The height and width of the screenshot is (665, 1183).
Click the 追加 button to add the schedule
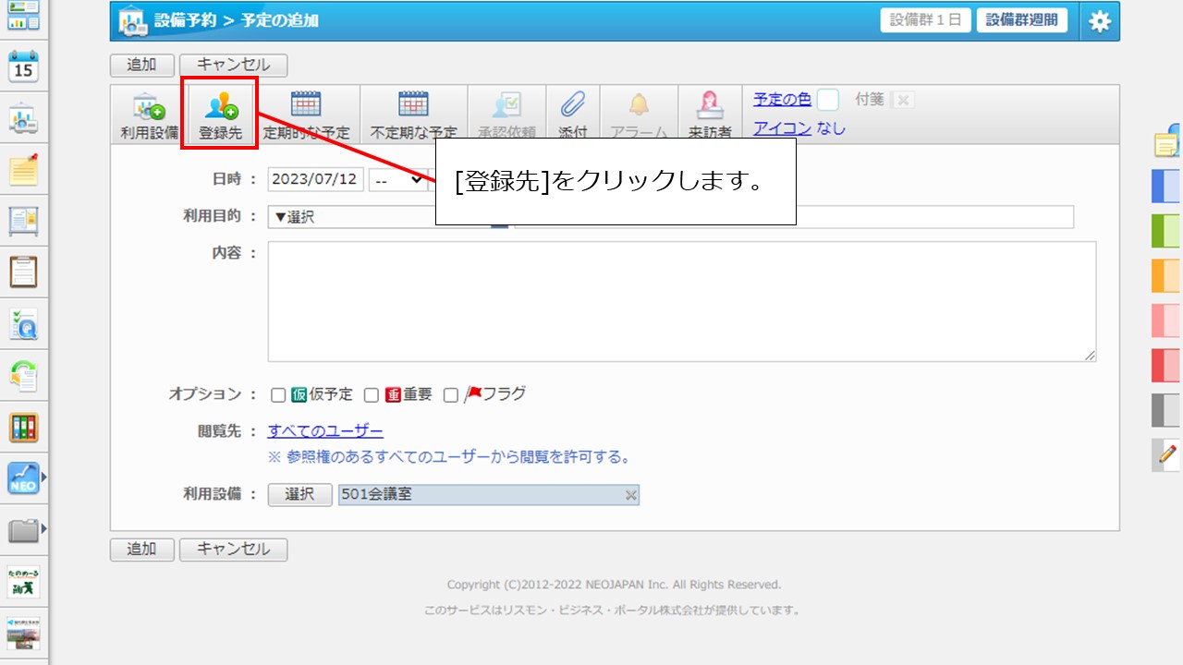point(142,65)
